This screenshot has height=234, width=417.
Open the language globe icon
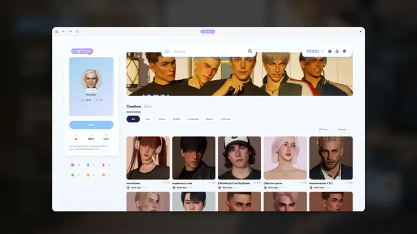(x=330, y=51)
